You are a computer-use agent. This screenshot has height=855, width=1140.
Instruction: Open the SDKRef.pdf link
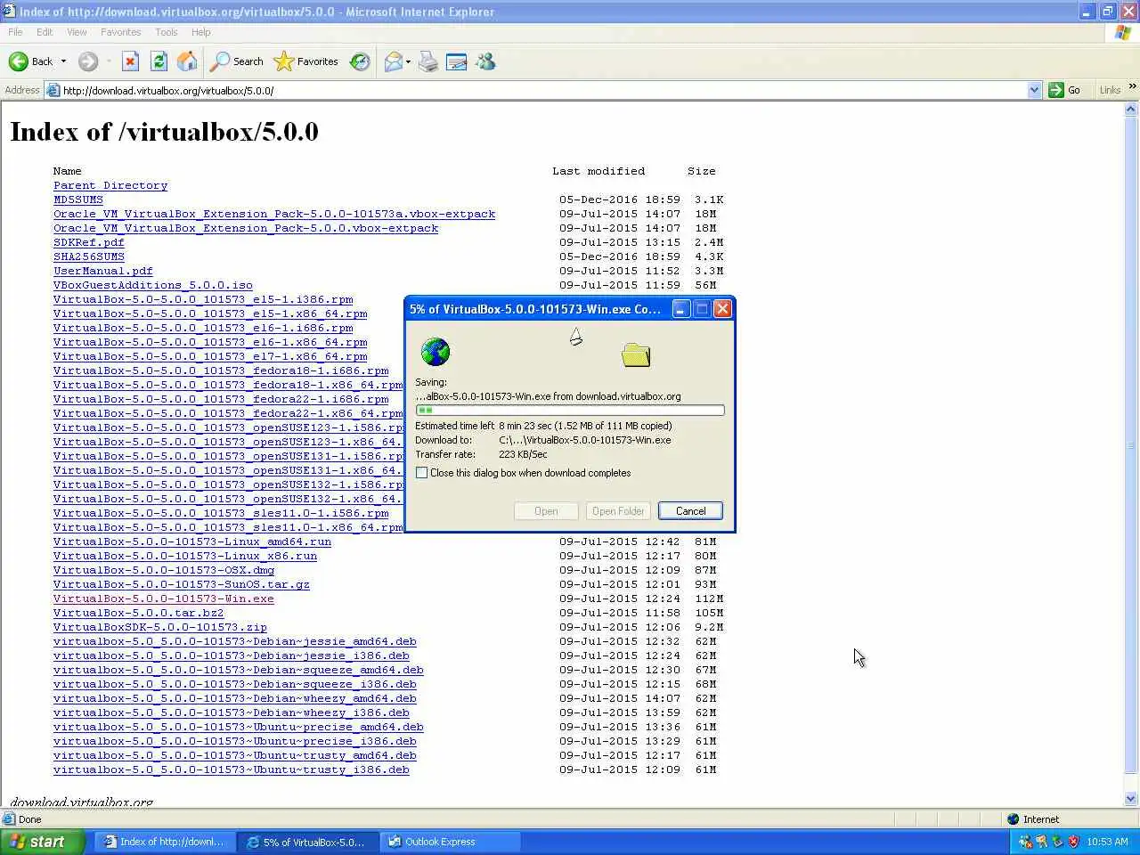(x=89, y=242)
